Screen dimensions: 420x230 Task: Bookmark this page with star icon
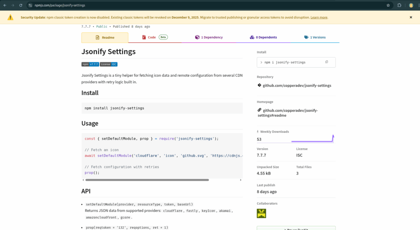(388, 5)
